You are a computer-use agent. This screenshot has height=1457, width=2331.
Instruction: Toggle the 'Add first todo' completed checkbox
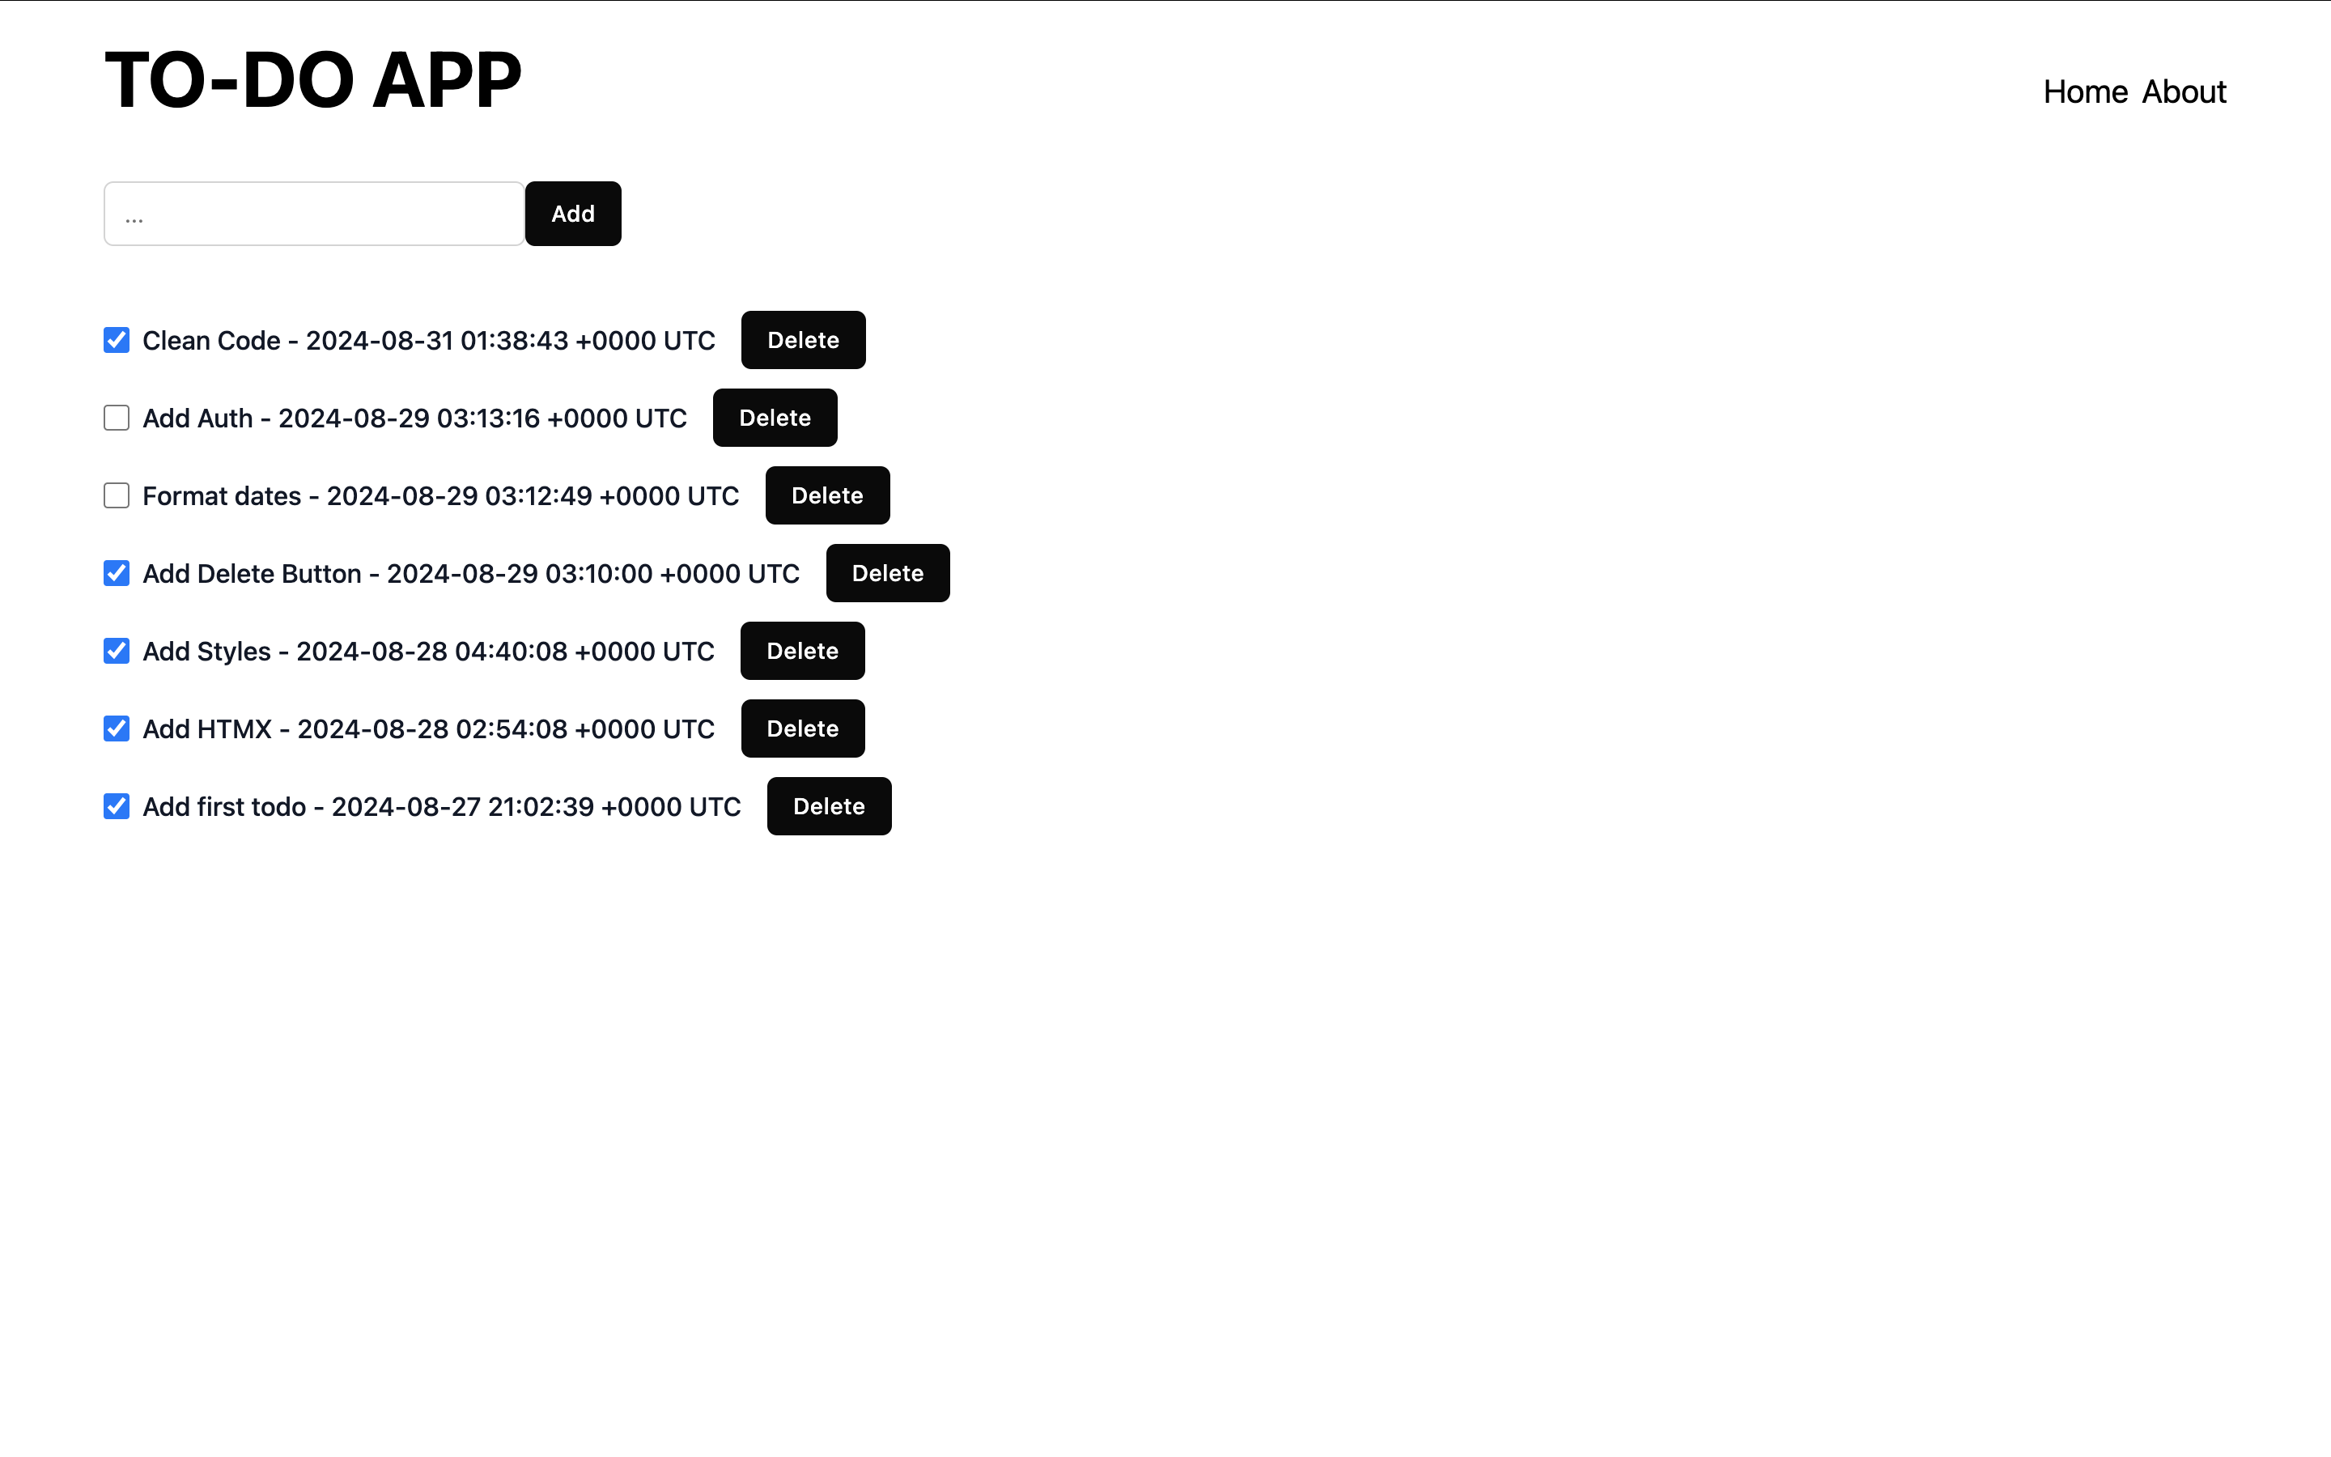coord(116,805)
